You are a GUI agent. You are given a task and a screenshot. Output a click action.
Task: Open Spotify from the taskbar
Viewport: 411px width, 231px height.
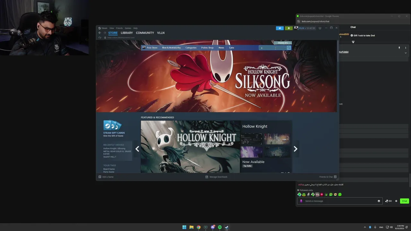pyautogui.click(x=220, y=227)
